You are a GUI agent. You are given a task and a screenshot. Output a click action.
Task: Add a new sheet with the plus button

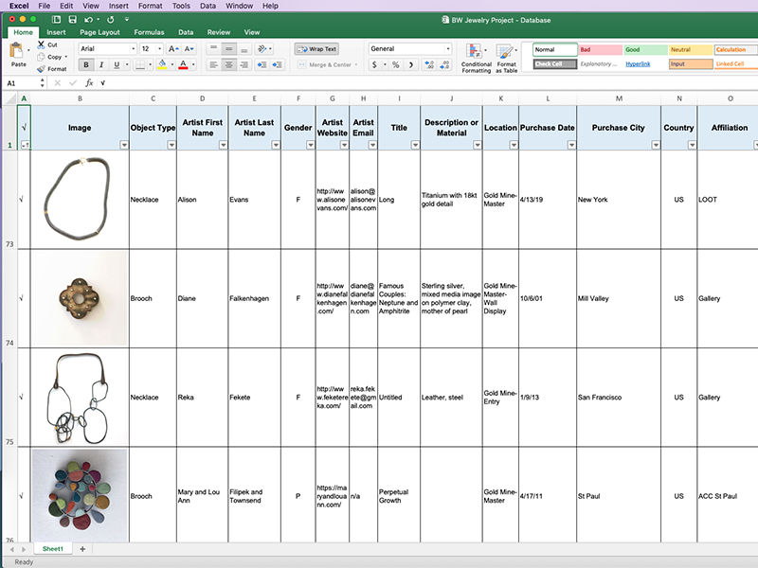82,549
